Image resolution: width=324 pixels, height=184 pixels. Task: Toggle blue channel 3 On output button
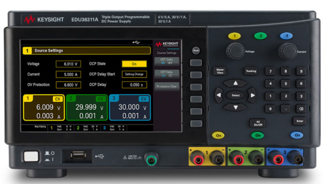click(x=297, y=135)
